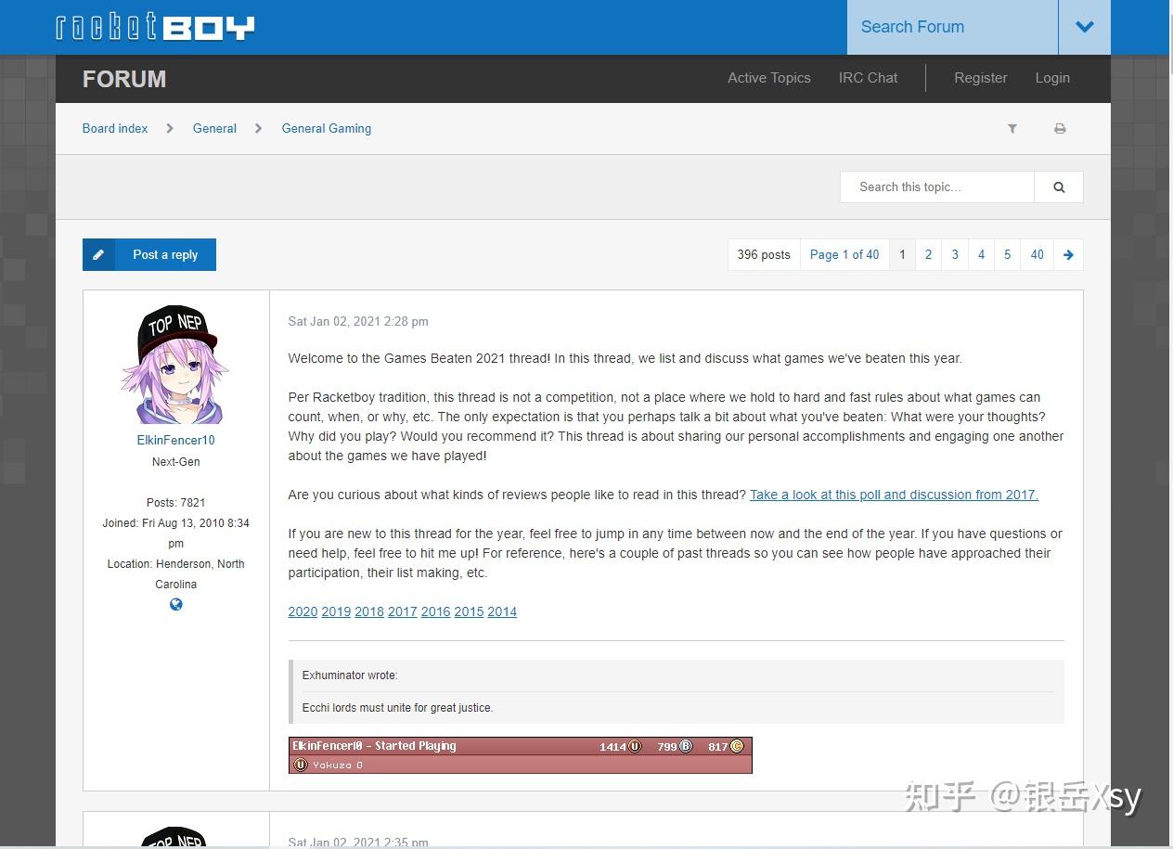This screenshot has width=1173, height=849.
Task: Go to page 40 of thread
Action: click(1037, 255)
